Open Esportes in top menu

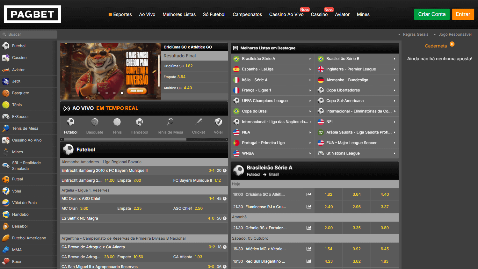click(x=120, y=14)
